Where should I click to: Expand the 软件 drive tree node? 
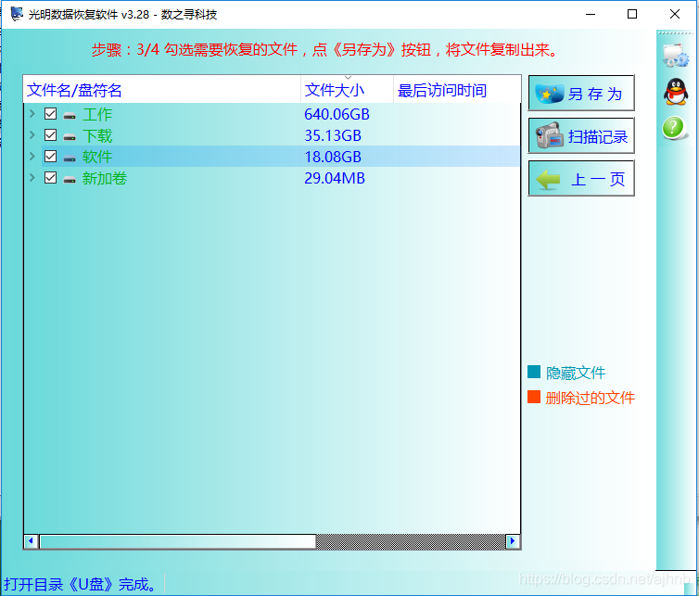tap(32, 156)
